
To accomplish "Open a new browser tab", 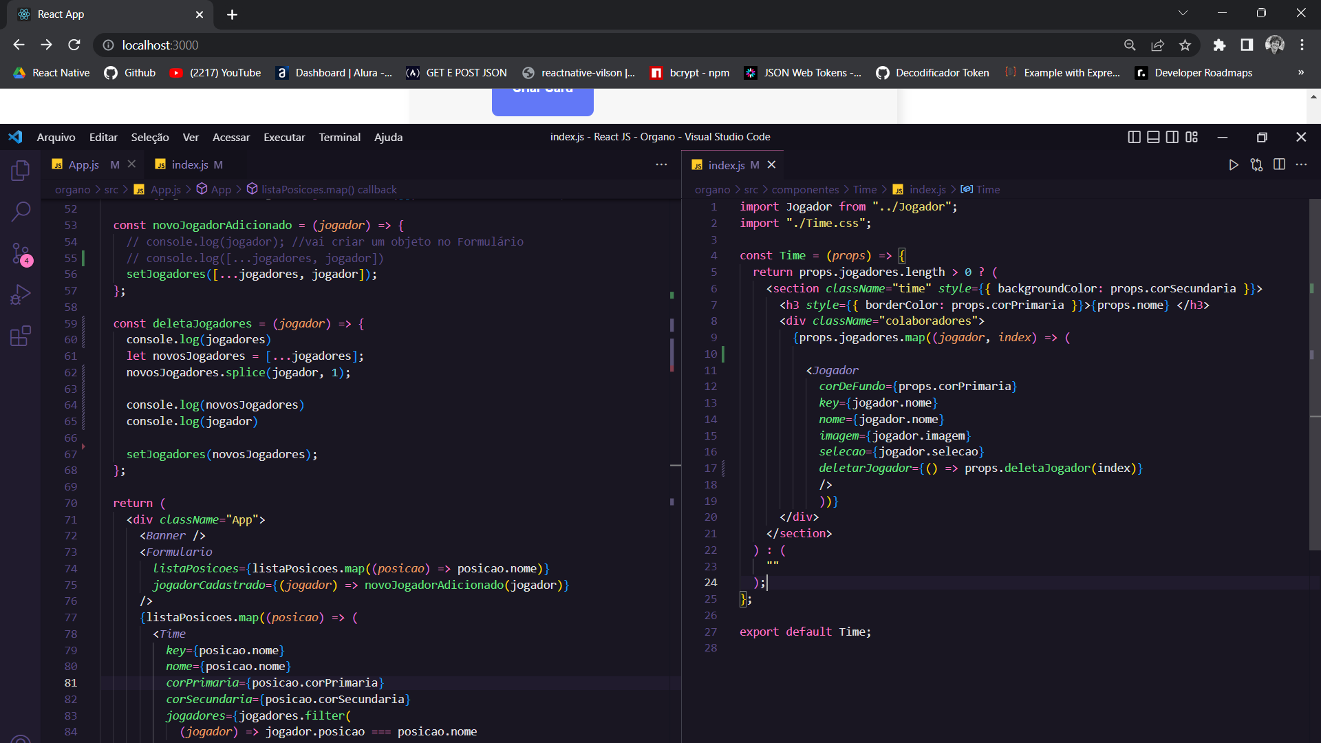I will click(232, 14).
